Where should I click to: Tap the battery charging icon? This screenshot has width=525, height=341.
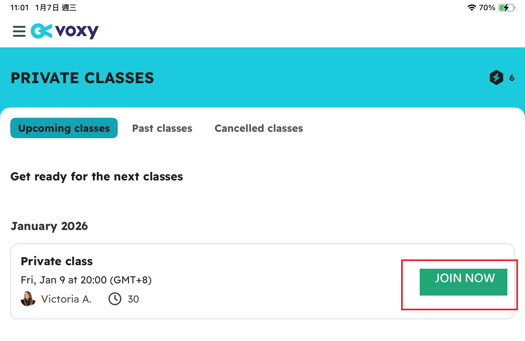pyautogui.click(x=506, y=8)
